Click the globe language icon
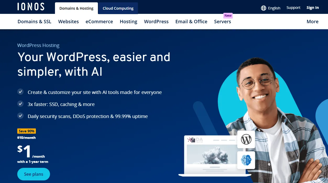This screenshot has height=183, width=328. coord(264,8)
